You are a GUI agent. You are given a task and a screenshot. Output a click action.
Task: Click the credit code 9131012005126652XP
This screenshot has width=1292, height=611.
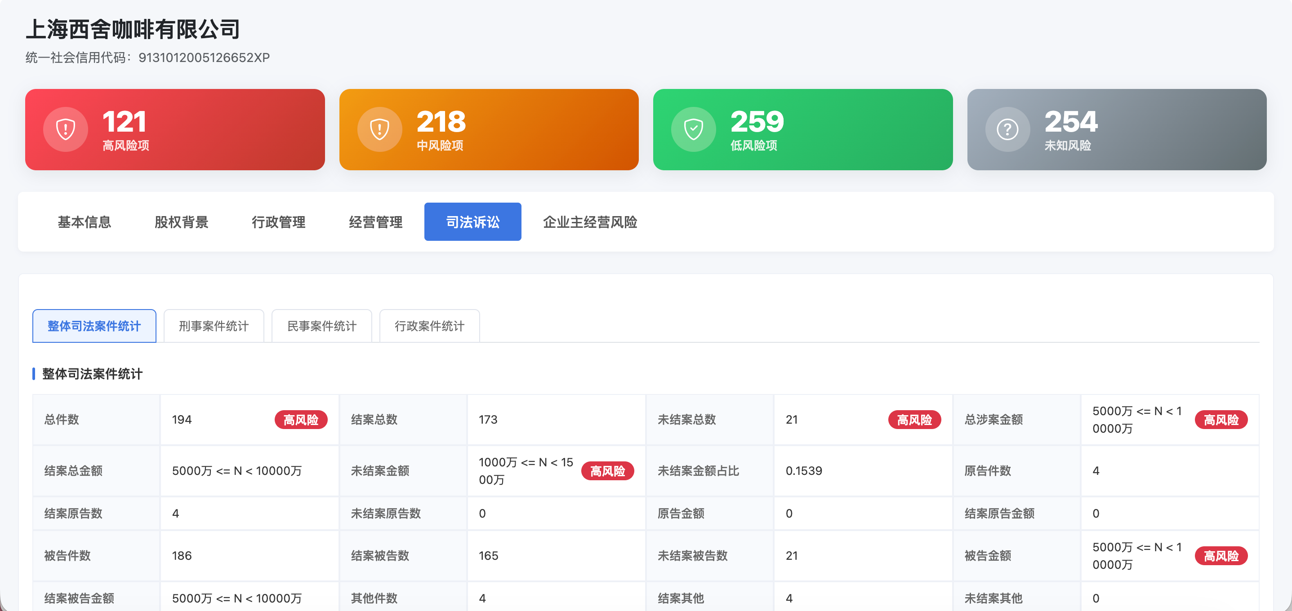[204, 58]
